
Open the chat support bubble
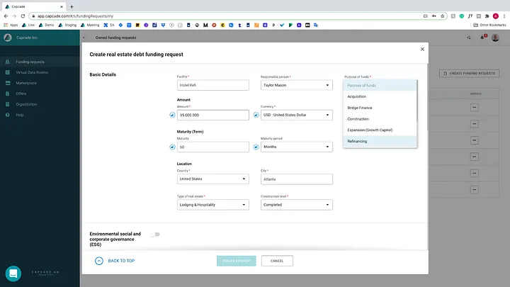tap(13, 274)
